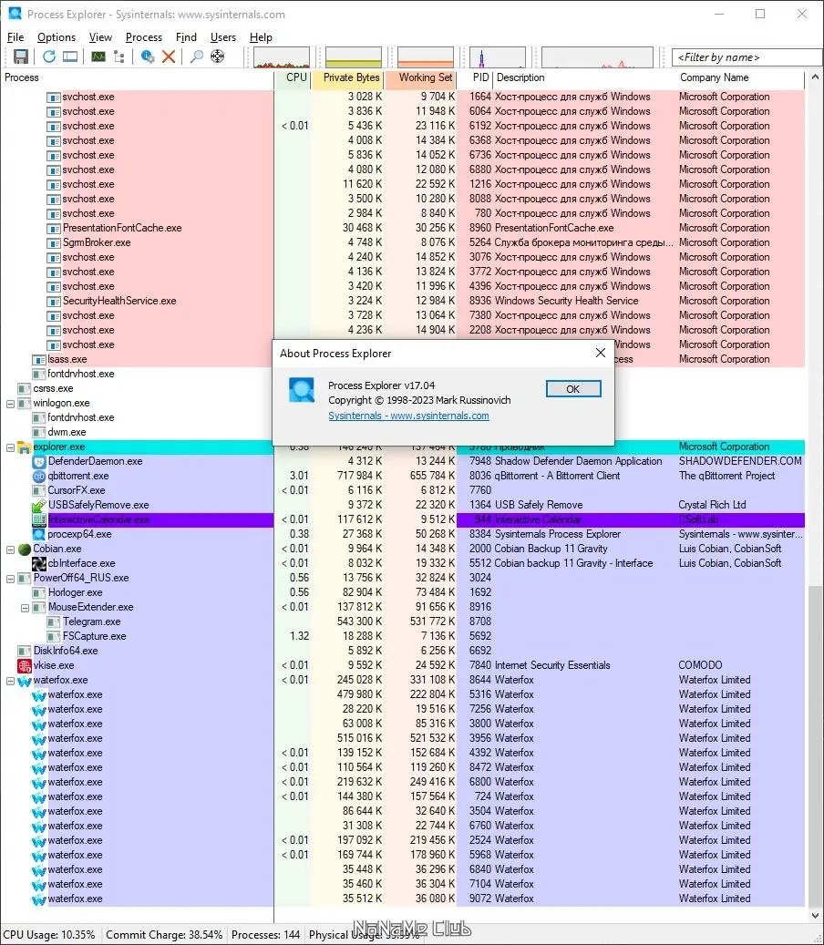Click the CPU usage mini graph in toolbar
Image resolution: width=824 pixels, height=945 pixels.
[282, 57]
